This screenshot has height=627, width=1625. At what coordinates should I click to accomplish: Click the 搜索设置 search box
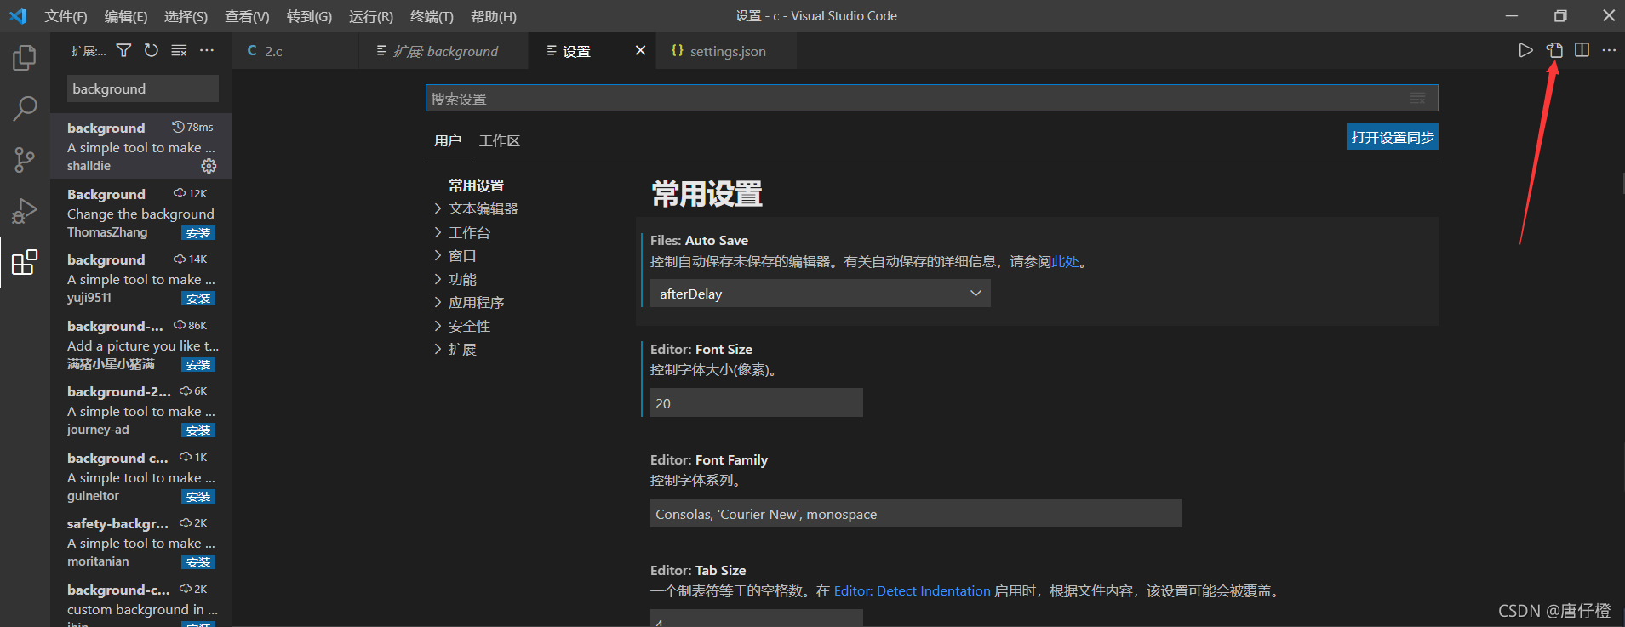pos(931,98)
